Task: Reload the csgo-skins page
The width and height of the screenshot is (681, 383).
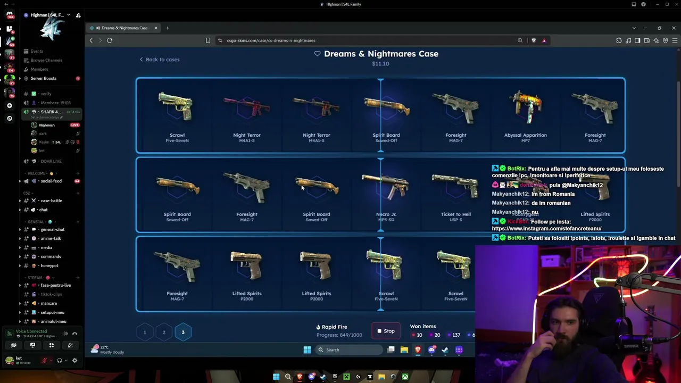Action: tap(110, 40)
